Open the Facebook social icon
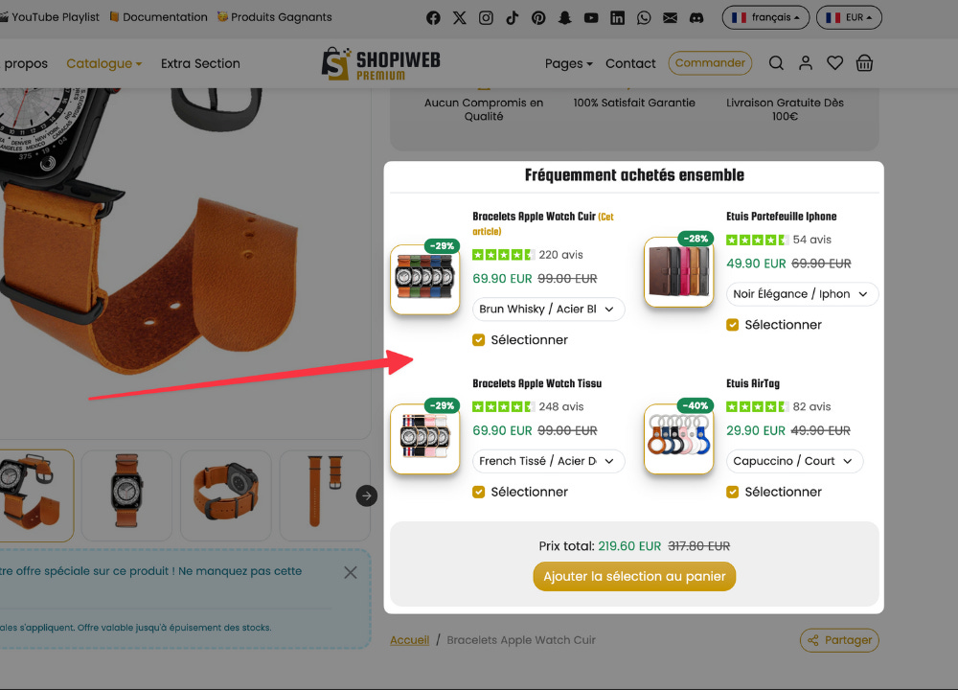The width and height of the screenshot is (958, 690). [x=433, y=17]
